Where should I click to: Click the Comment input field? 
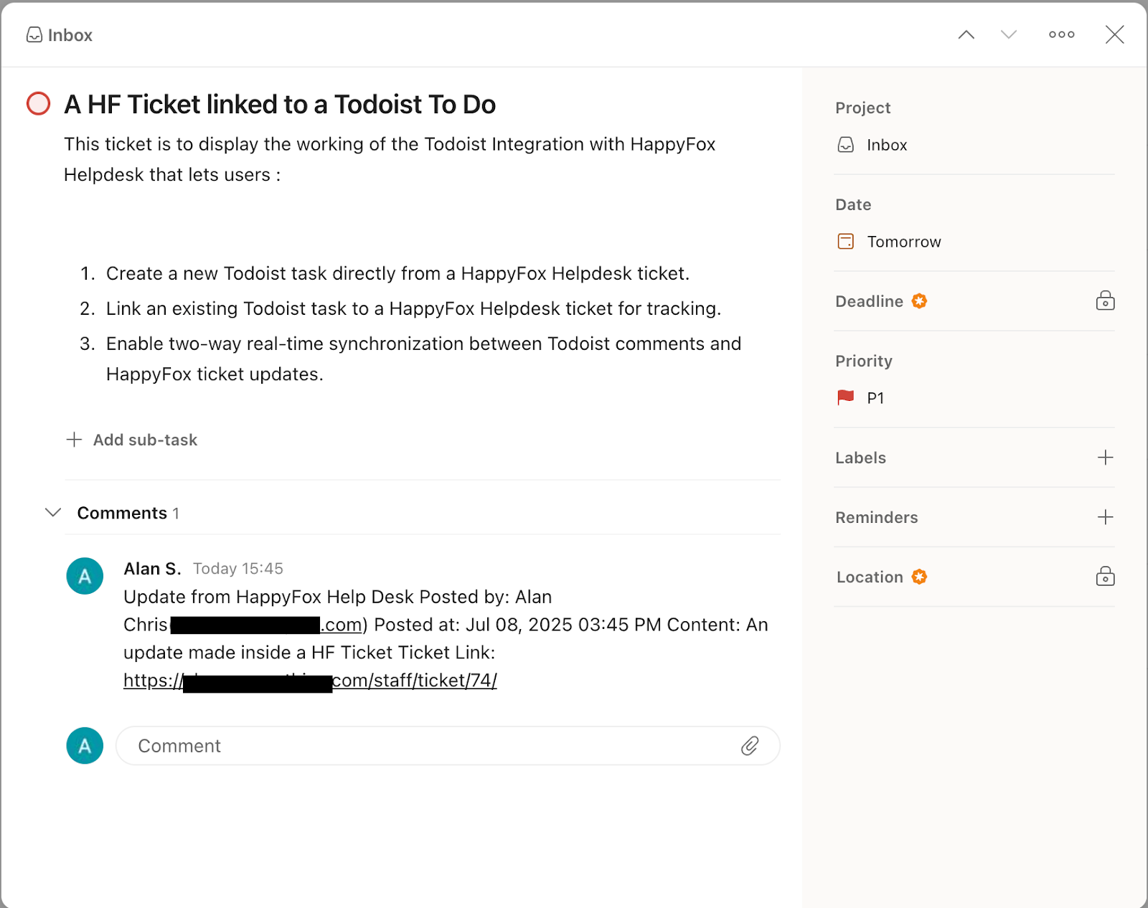coord(448,746)
